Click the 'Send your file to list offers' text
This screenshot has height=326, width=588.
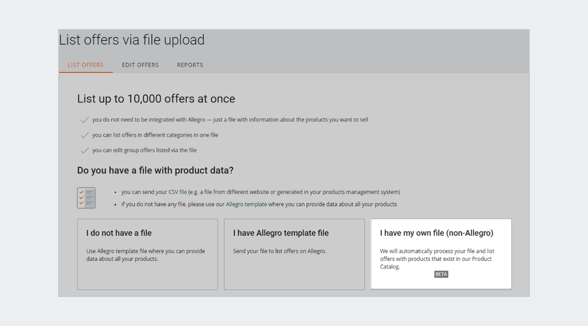pos(279,251)
